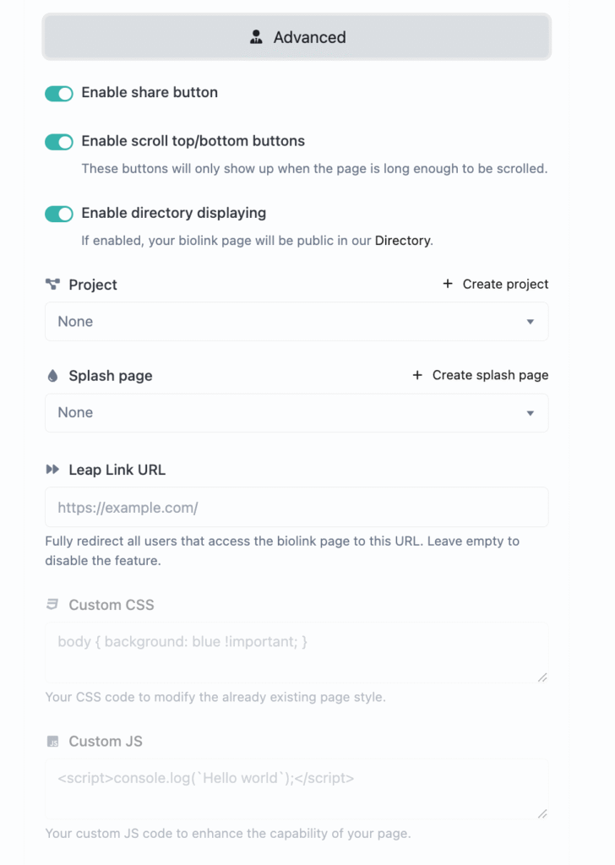
Task: Click the plus icon beside Create splash page
Action: coord(417,375)
